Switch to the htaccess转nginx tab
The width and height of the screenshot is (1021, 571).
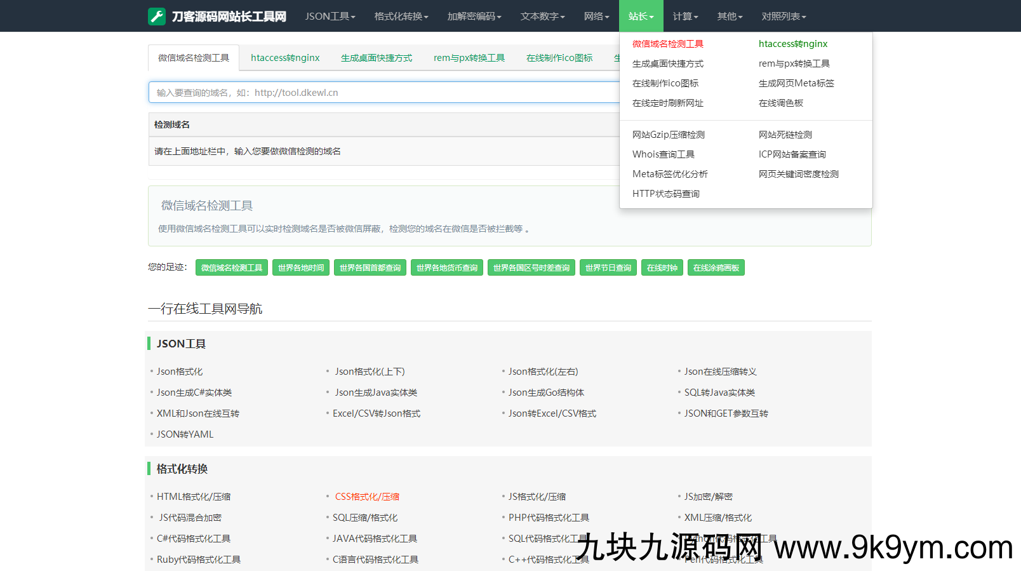click(285, 58)
